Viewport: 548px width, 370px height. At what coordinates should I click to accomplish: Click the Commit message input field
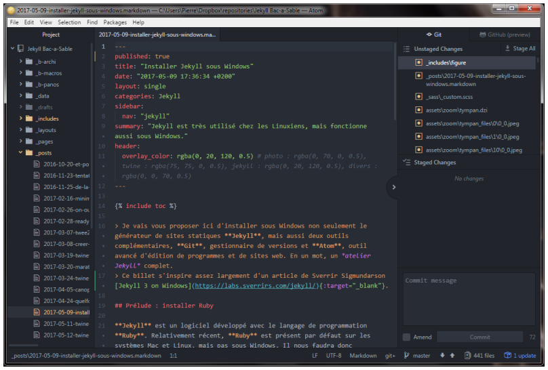[x=469, y=299]
